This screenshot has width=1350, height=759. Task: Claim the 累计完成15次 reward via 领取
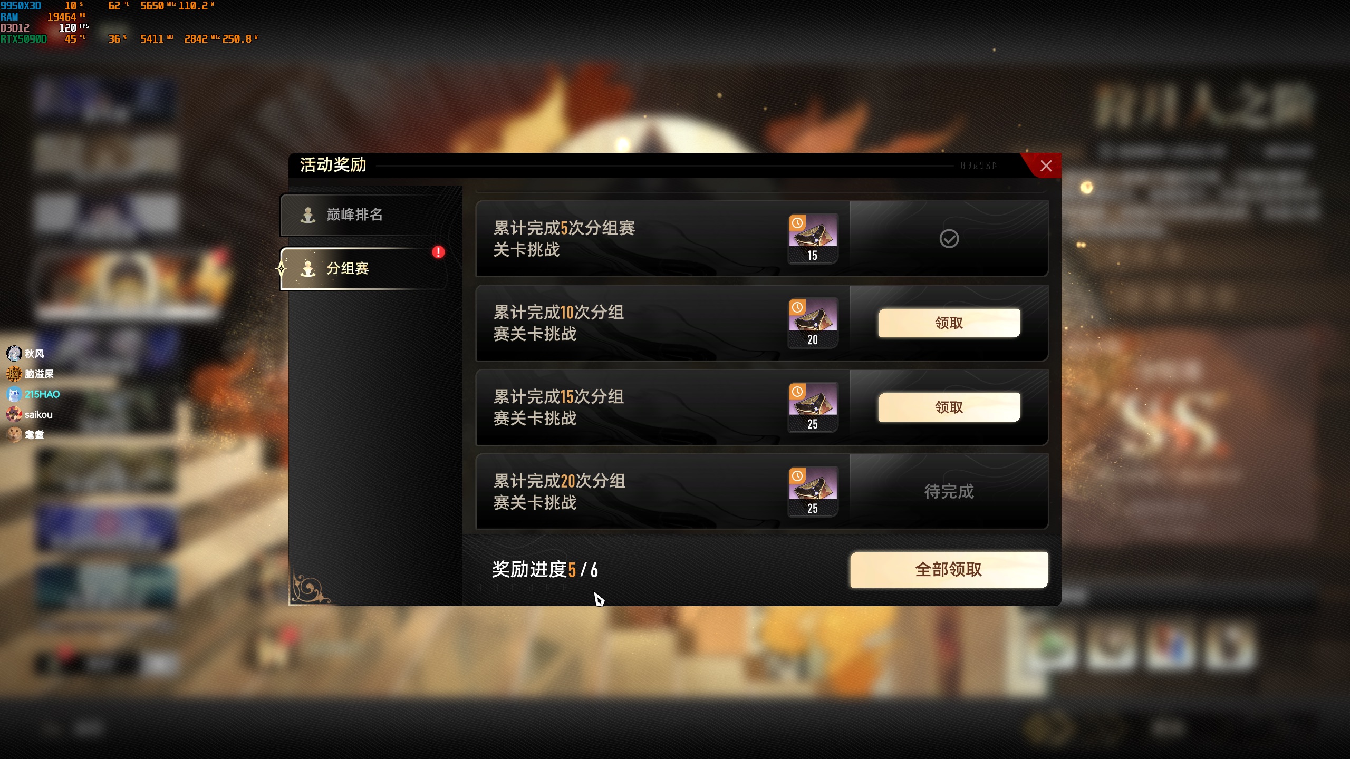pos(949,407)
